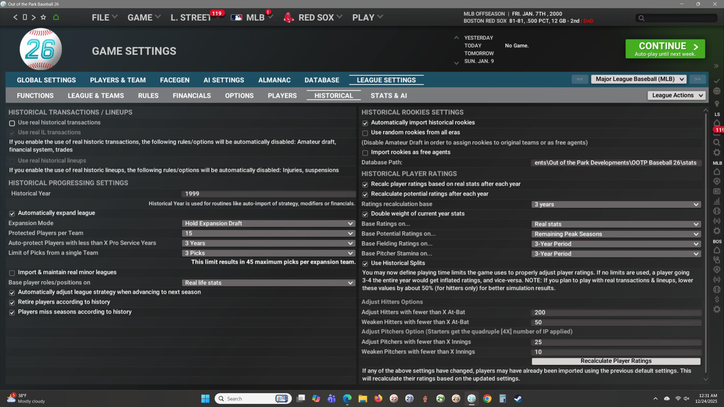Screen dimensions: 724x407
Task: Switch to the FINANCIALS tab
Action: [192, 96]
